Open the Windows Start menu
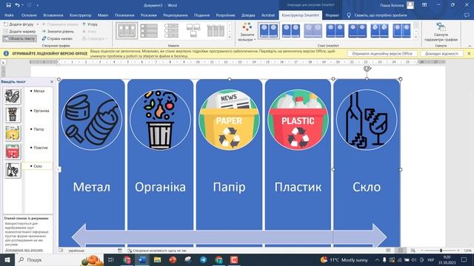This screenshot has height=266, width=474. [x=7, y=259]
